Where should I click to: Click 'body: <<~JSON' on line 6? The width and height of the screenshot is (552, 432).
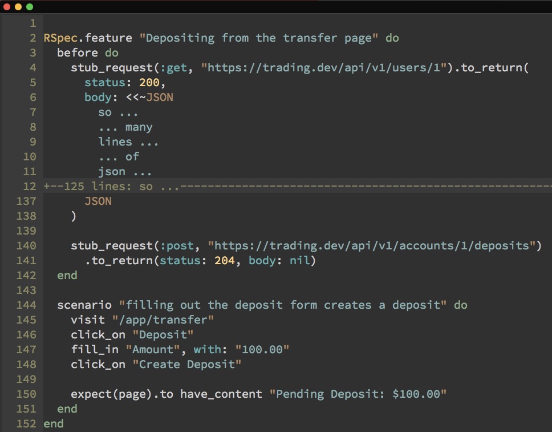pos(129,97)
